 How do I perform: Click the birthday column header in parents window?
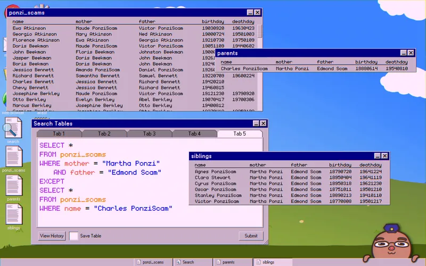point(366,62)
